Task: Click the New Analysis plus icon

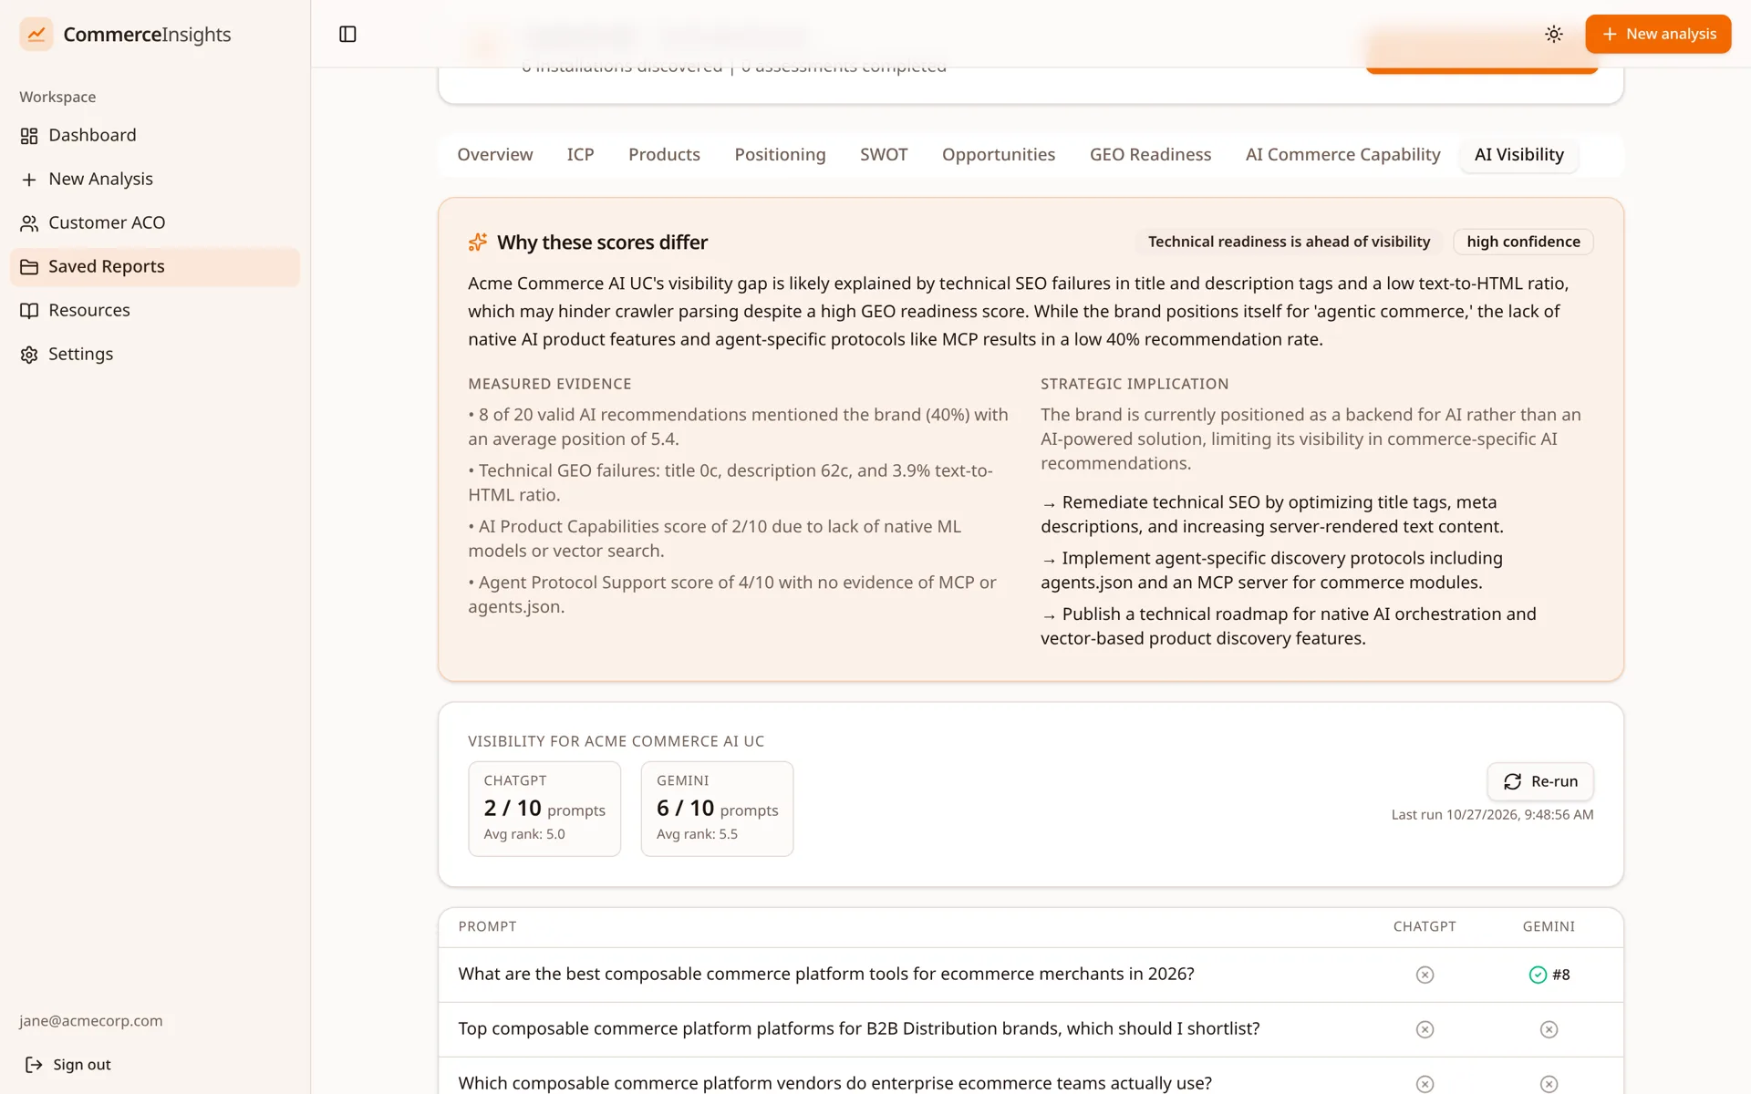Action: [x=29, y=180]
